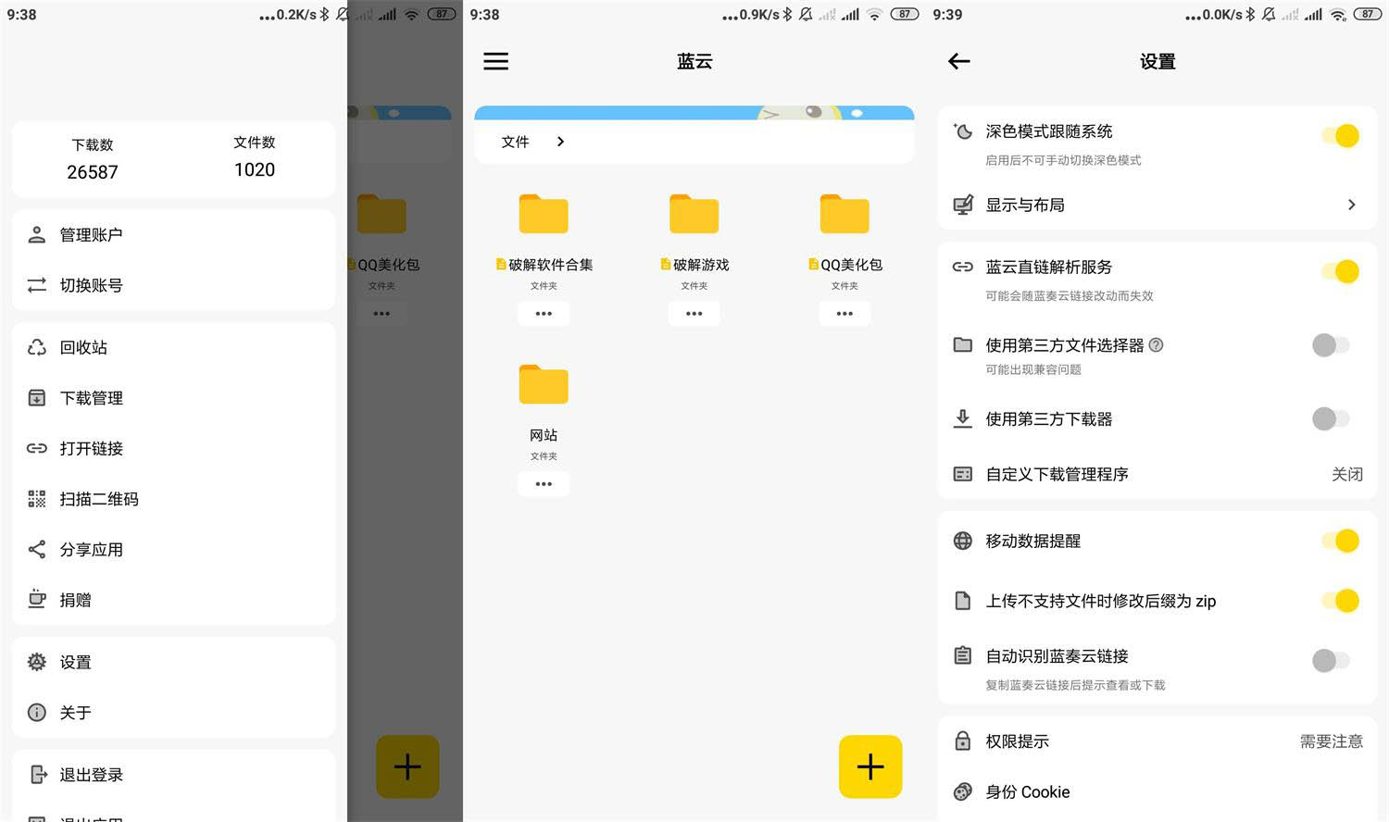Open account management (管理账户)

[x=91, y=234]
